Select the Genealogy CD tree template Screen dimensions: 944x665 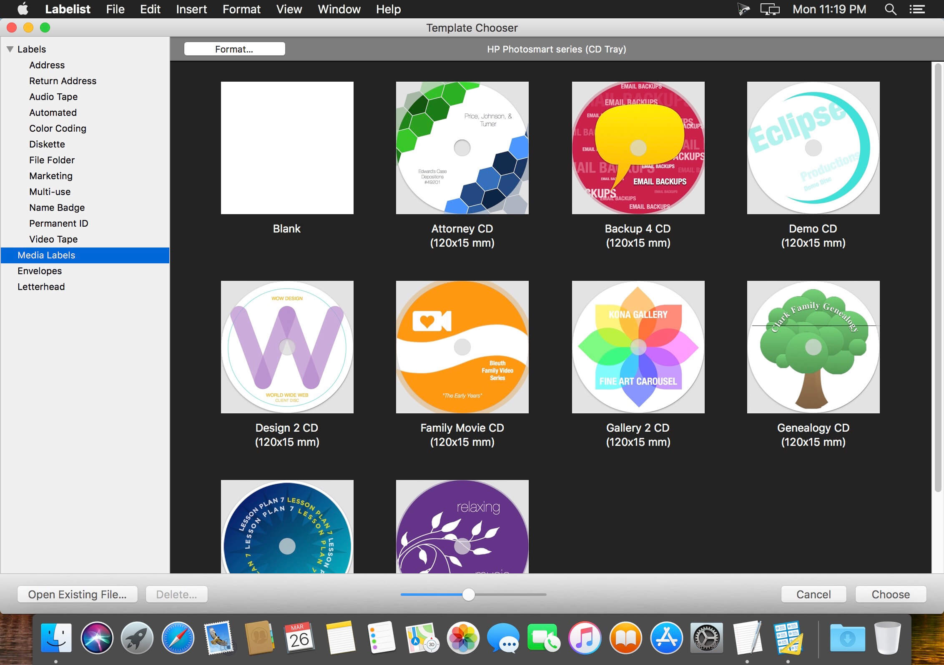[x=813, y=347]
